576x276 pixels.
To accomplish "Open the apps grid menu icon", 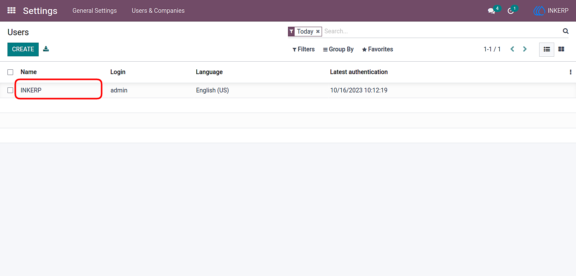I will tap(12, 10).
